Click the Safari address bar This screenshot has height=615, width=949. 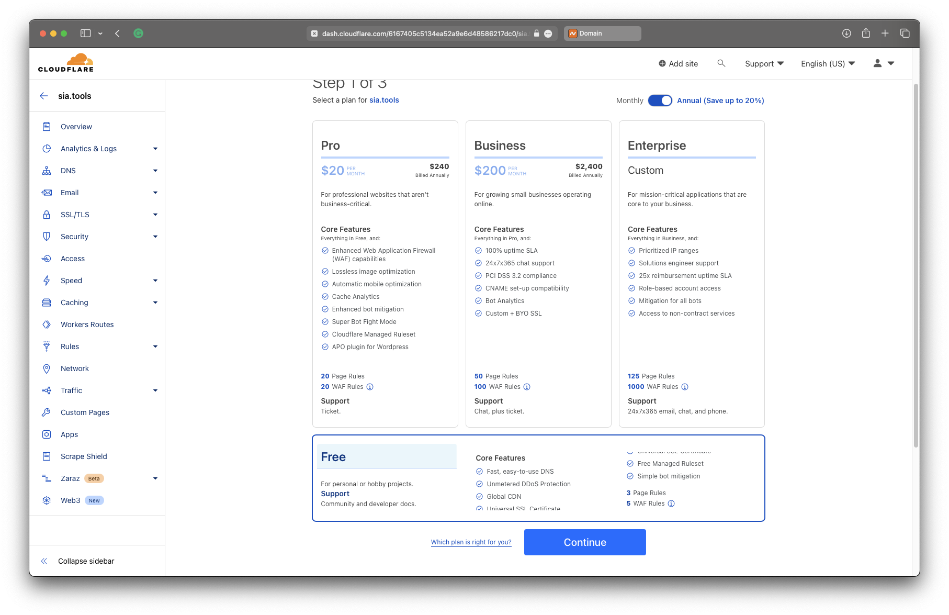point(424,33)
